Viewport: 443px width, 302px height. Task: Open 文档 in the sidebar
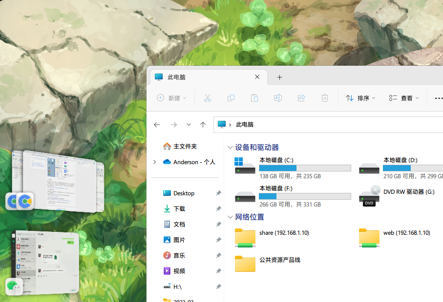click(x=174, y=224)
